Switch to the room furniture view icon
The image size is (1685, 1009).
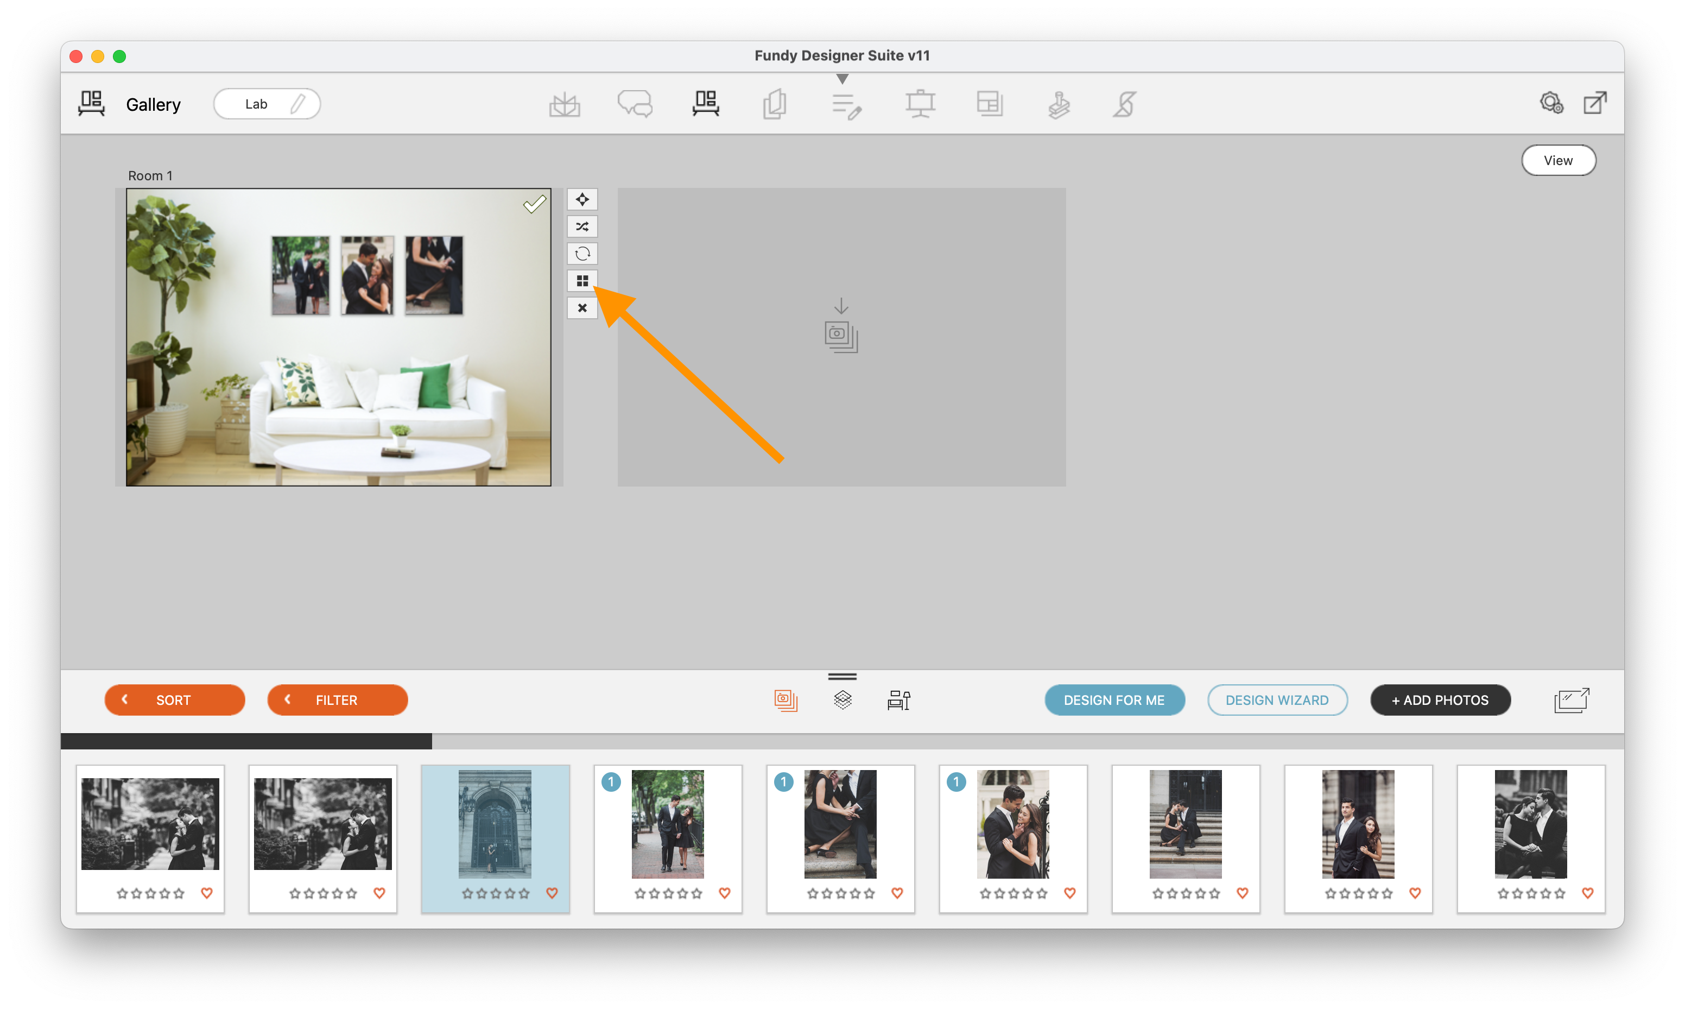click(899, 699)
